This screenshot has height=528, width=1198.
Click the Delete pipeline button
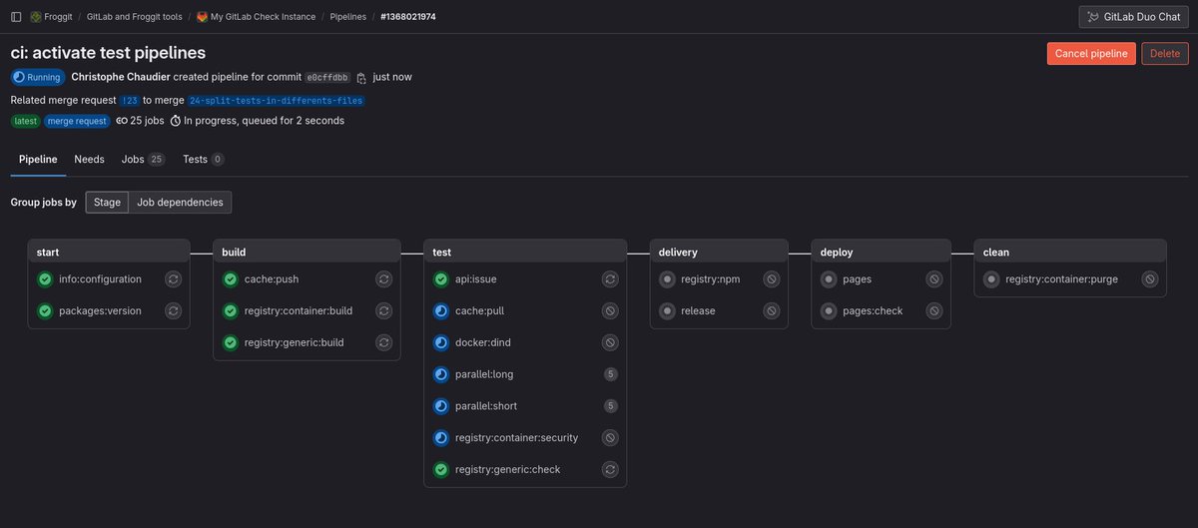[x=1165, y=54]
